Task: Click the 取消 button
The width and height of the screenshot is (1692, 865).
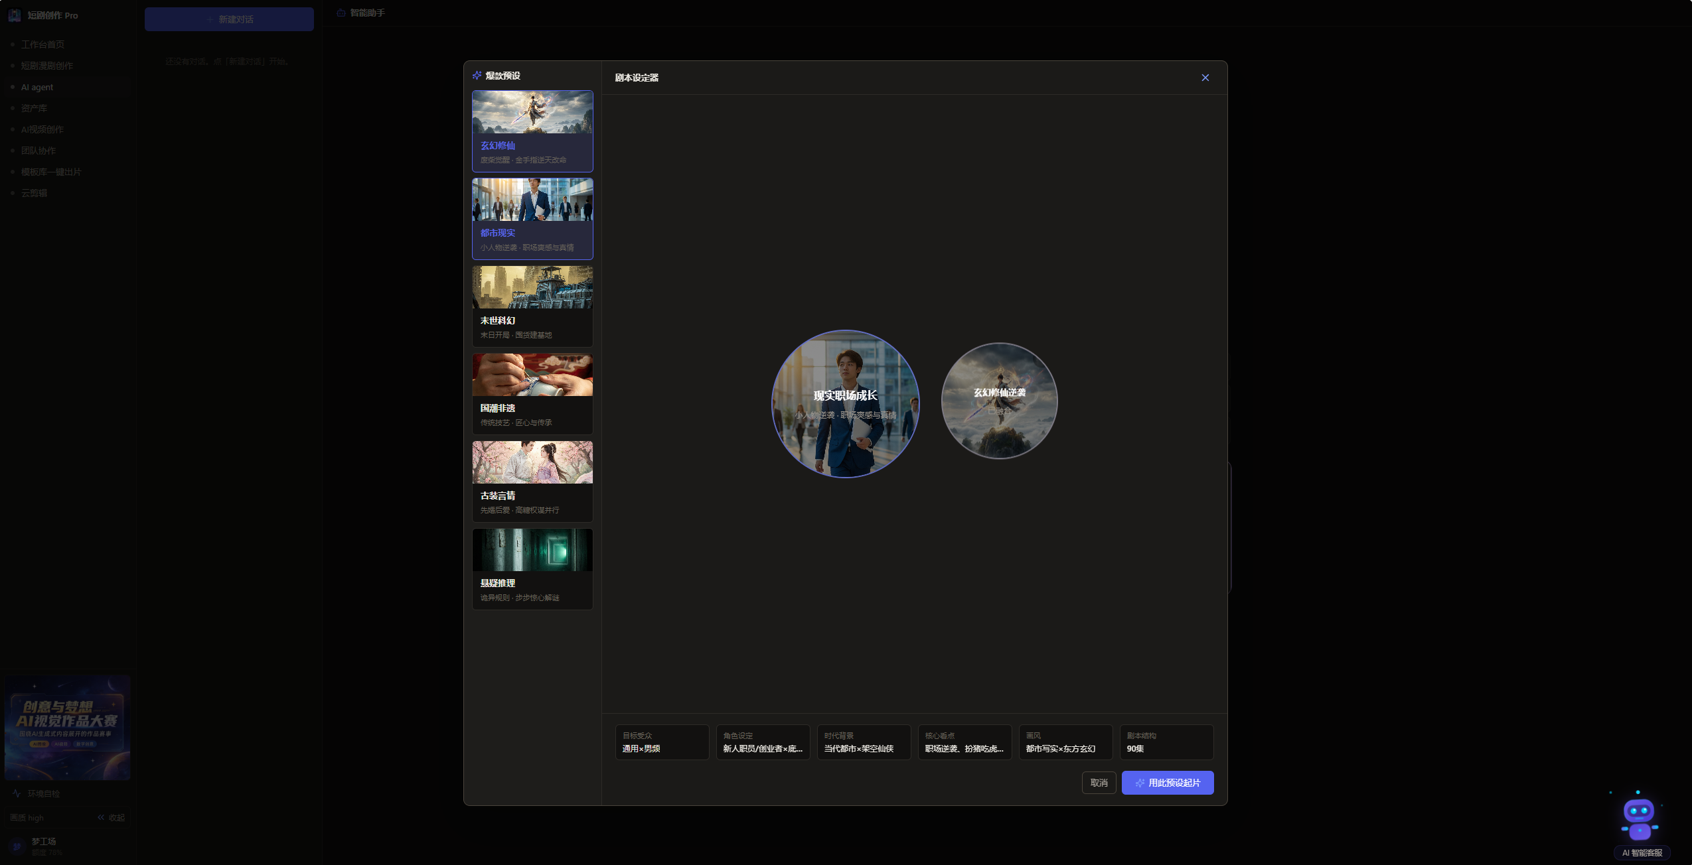Action: click(1099, 783)
